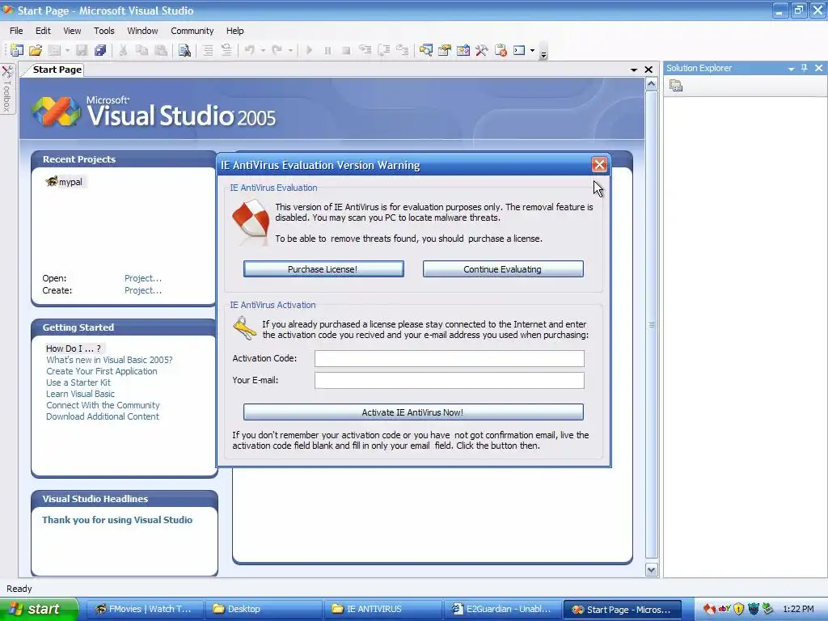Open Solution Explorer window position dropdown
The width and height of the screenshot is (828, 621).
[x=791, y=69]
